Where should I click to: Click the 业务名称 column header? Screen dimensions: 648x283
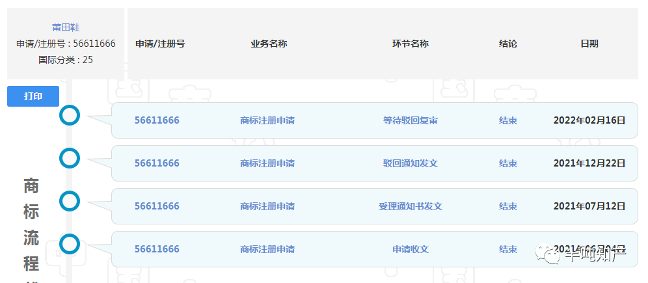click(269, 44)
